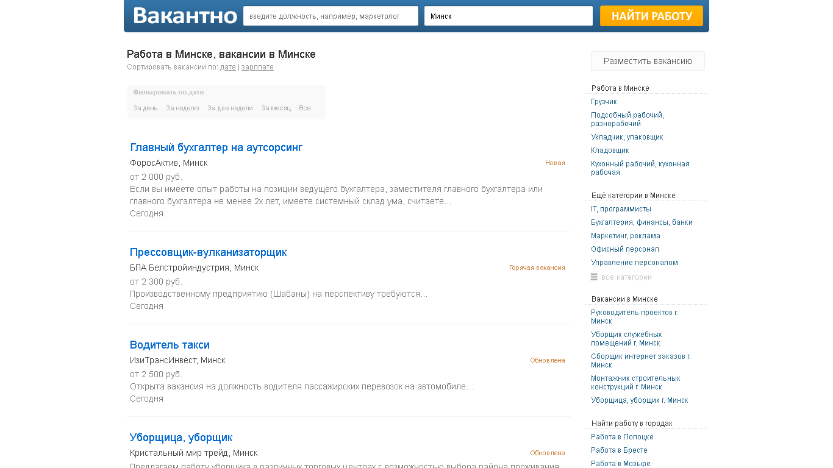
Task: Open Работа в Мозыре link
Action: [621, 464]
